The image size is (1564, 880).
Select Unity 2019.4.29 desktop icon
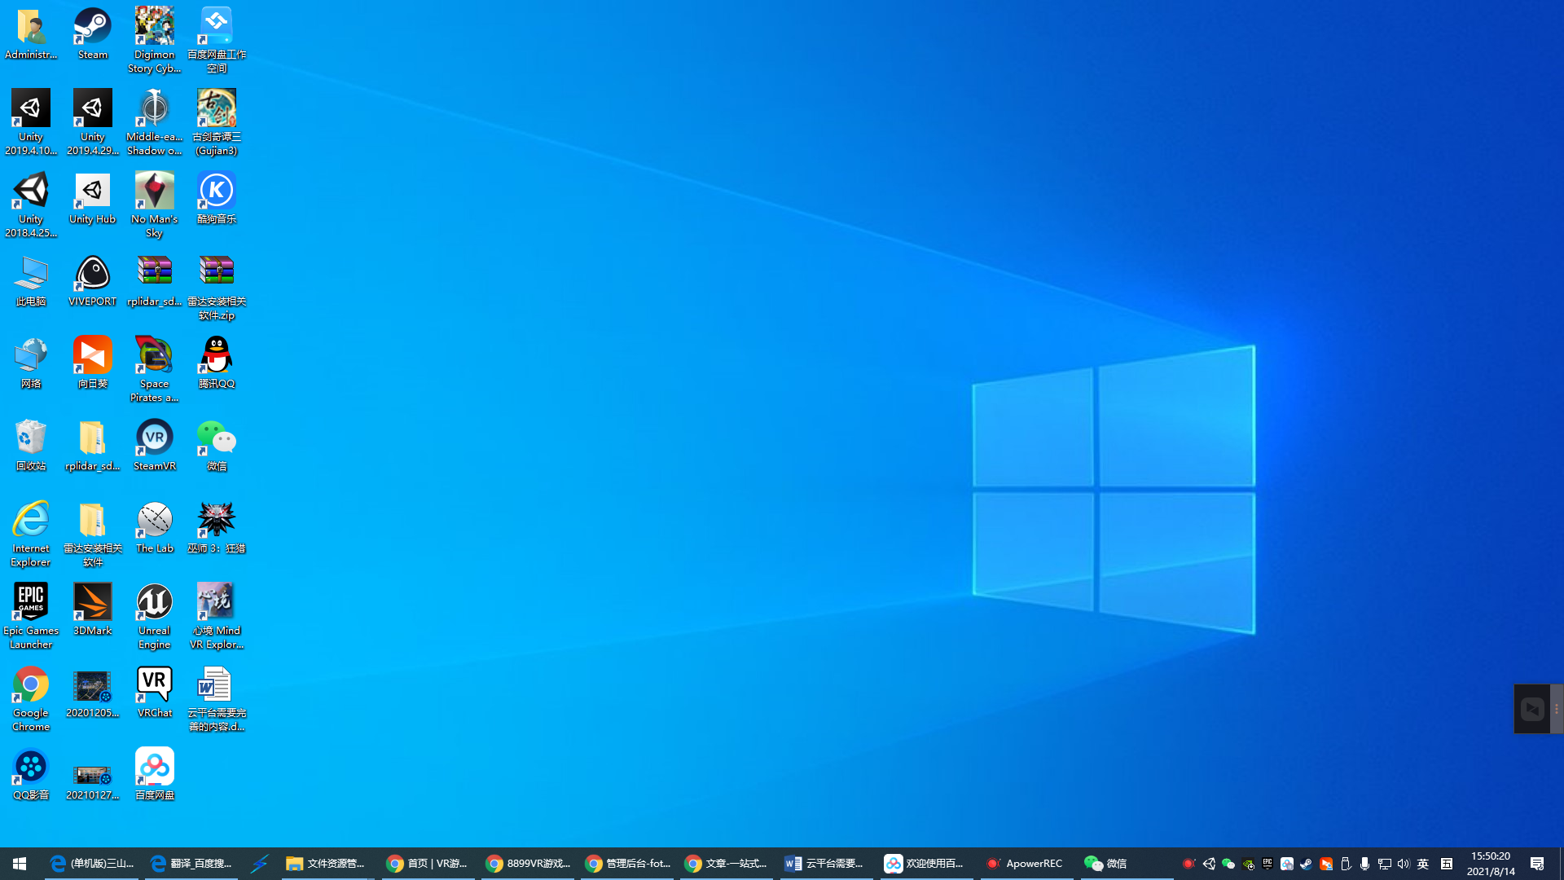click(x=92, y=123)
